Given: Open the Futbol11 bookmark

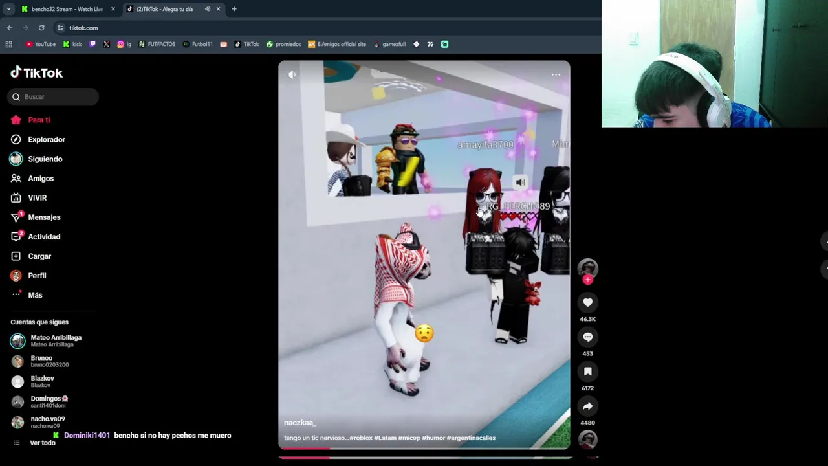Looking at the screenshot, I should [198, 44].
